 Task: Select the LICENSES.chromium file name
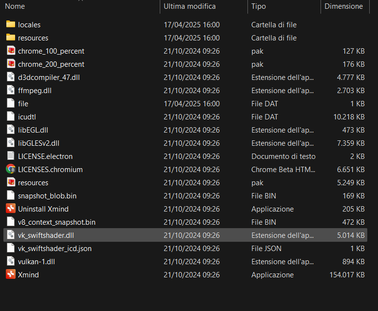pyautogui.click(x=50, y=169)
